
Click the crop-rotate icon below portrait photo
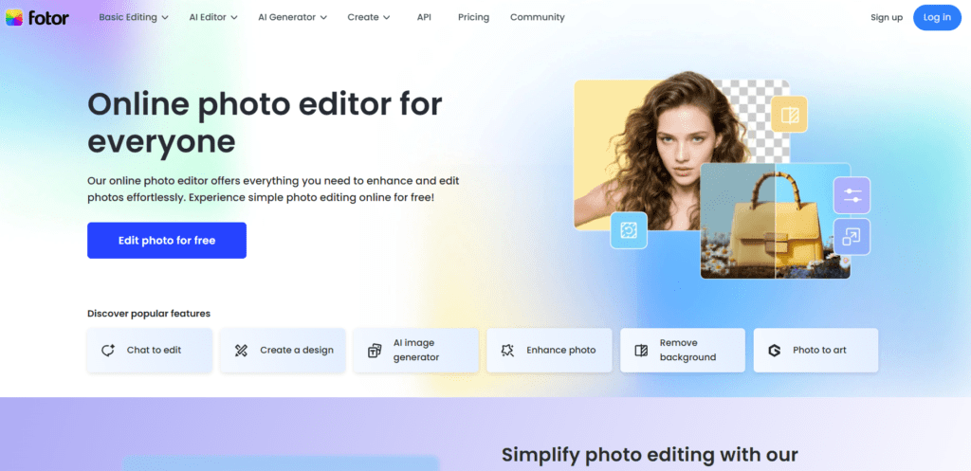click(629, 230)
